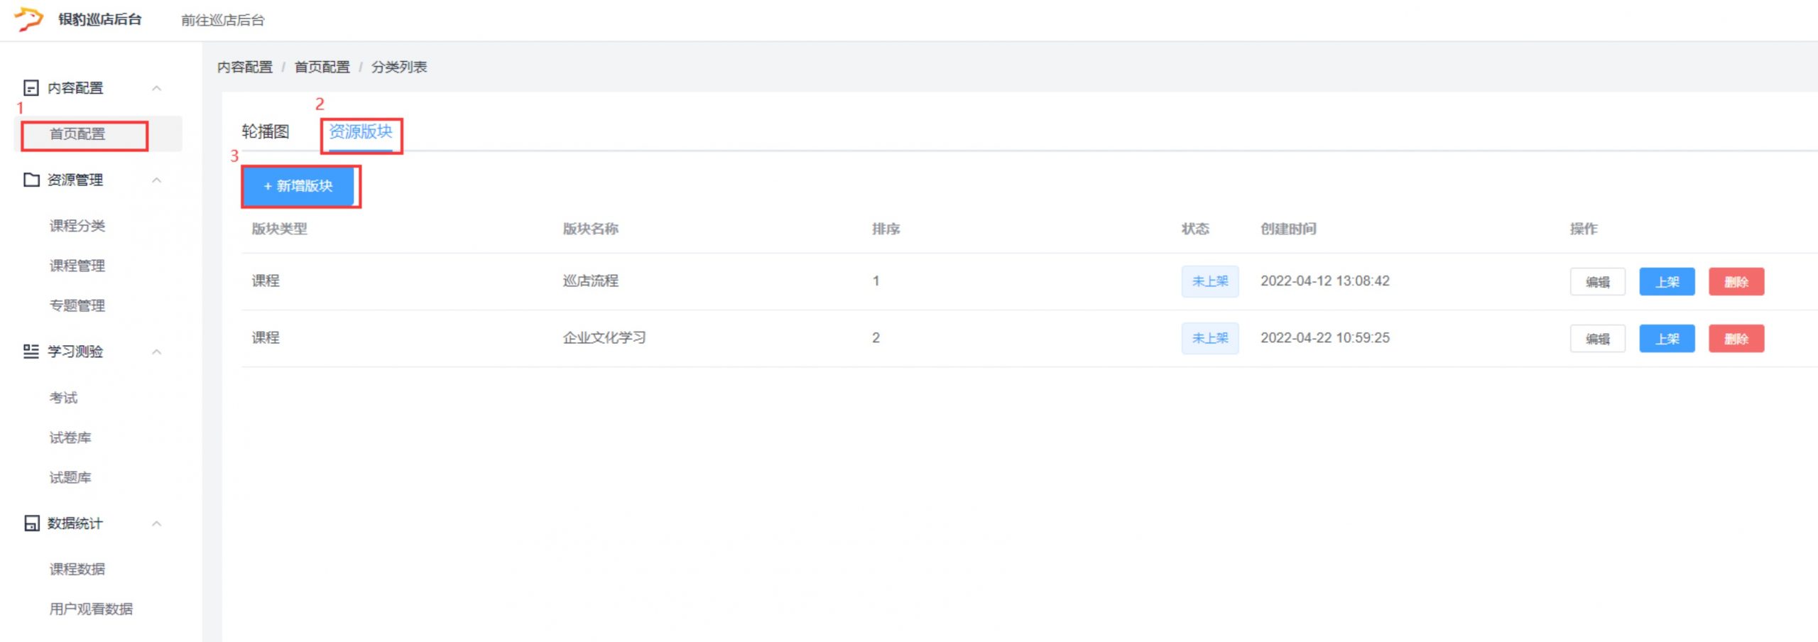Click 未上架 status tag for 企业文化学习
Viewport: 1818px width, 642px height.
1209,339
